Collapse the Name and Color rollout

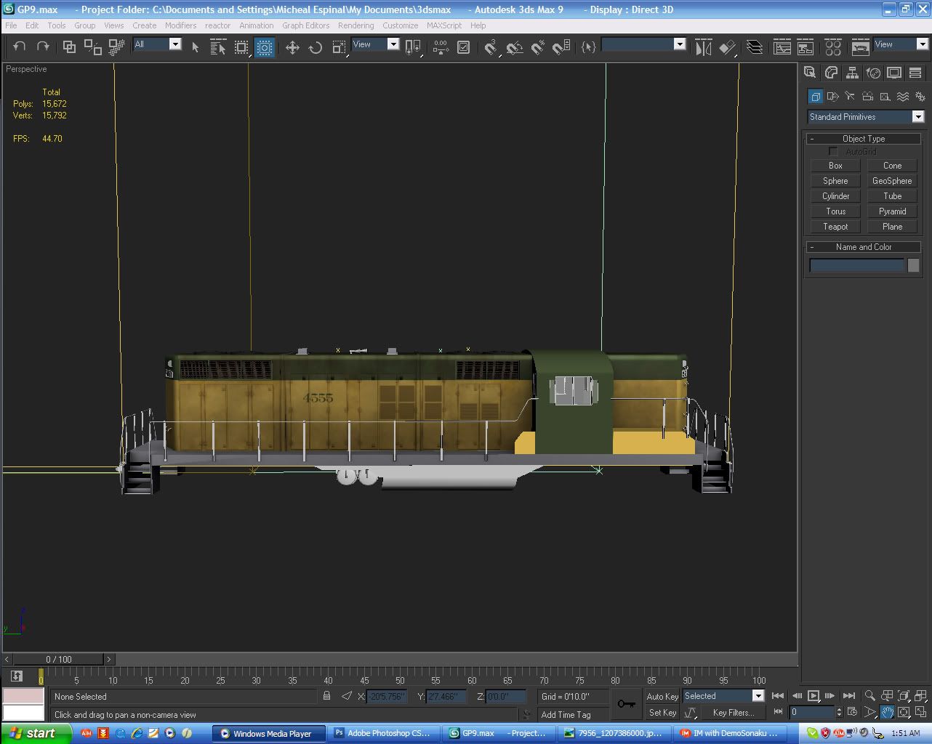click(x=864, y=247)
